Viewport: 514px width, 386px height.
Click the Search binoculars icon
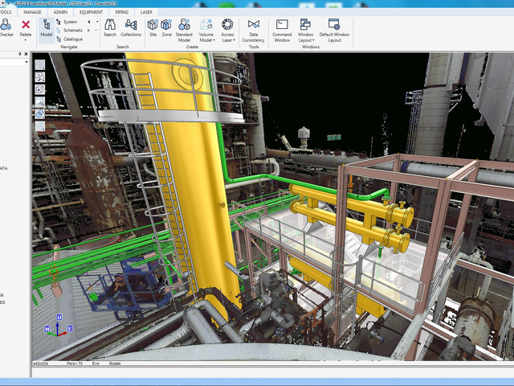pyautogui.click(x=110, y=26)
